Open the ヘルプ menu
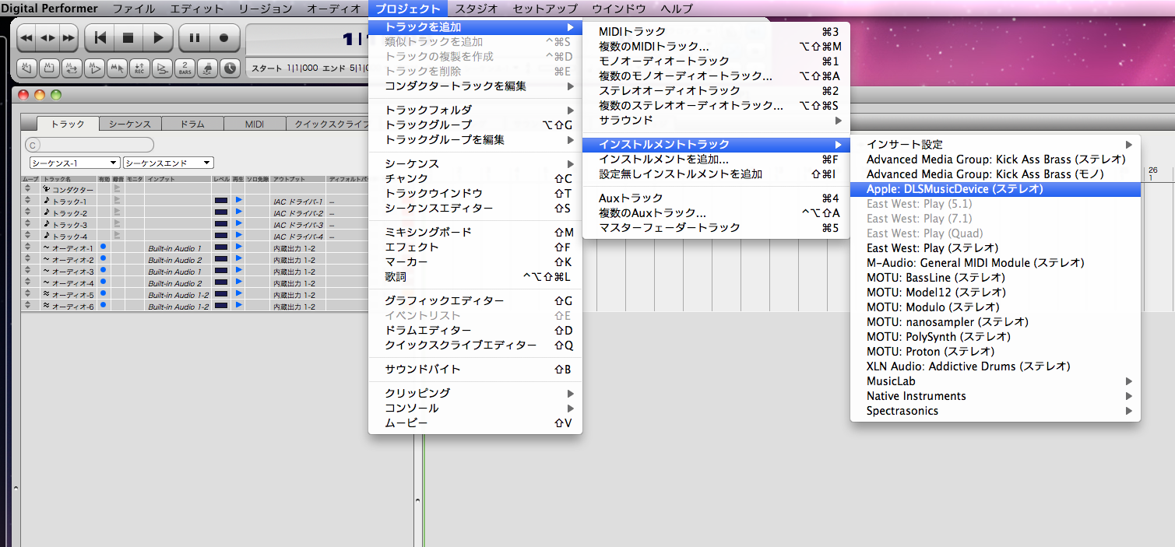Screen dimensions: 1175x547 pos(676,9)
